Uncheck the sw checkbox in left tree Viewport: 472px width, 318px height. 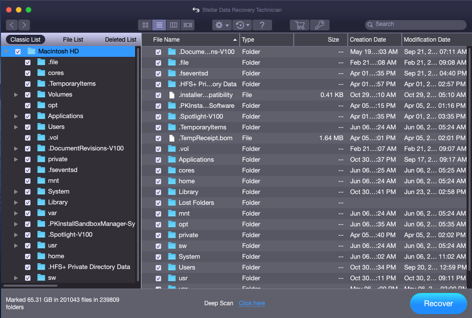(x=28, y=278)
